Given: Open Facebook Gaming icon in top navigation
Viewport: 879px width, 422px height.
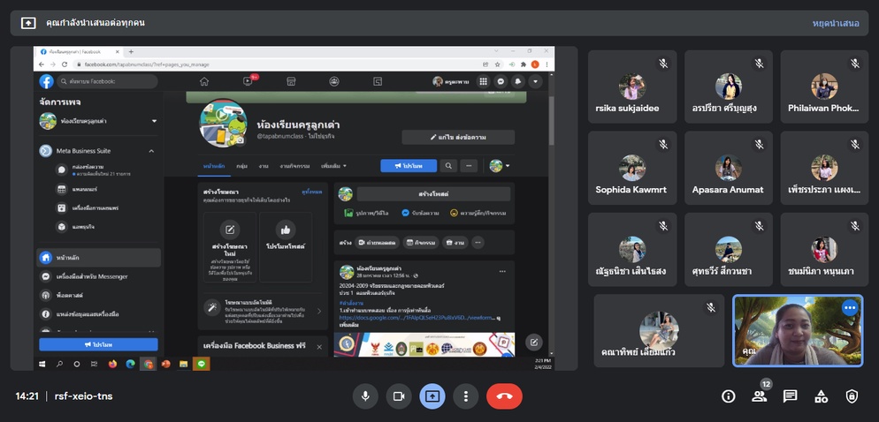Looking at the screenshot, I should [x=378, y=81].
